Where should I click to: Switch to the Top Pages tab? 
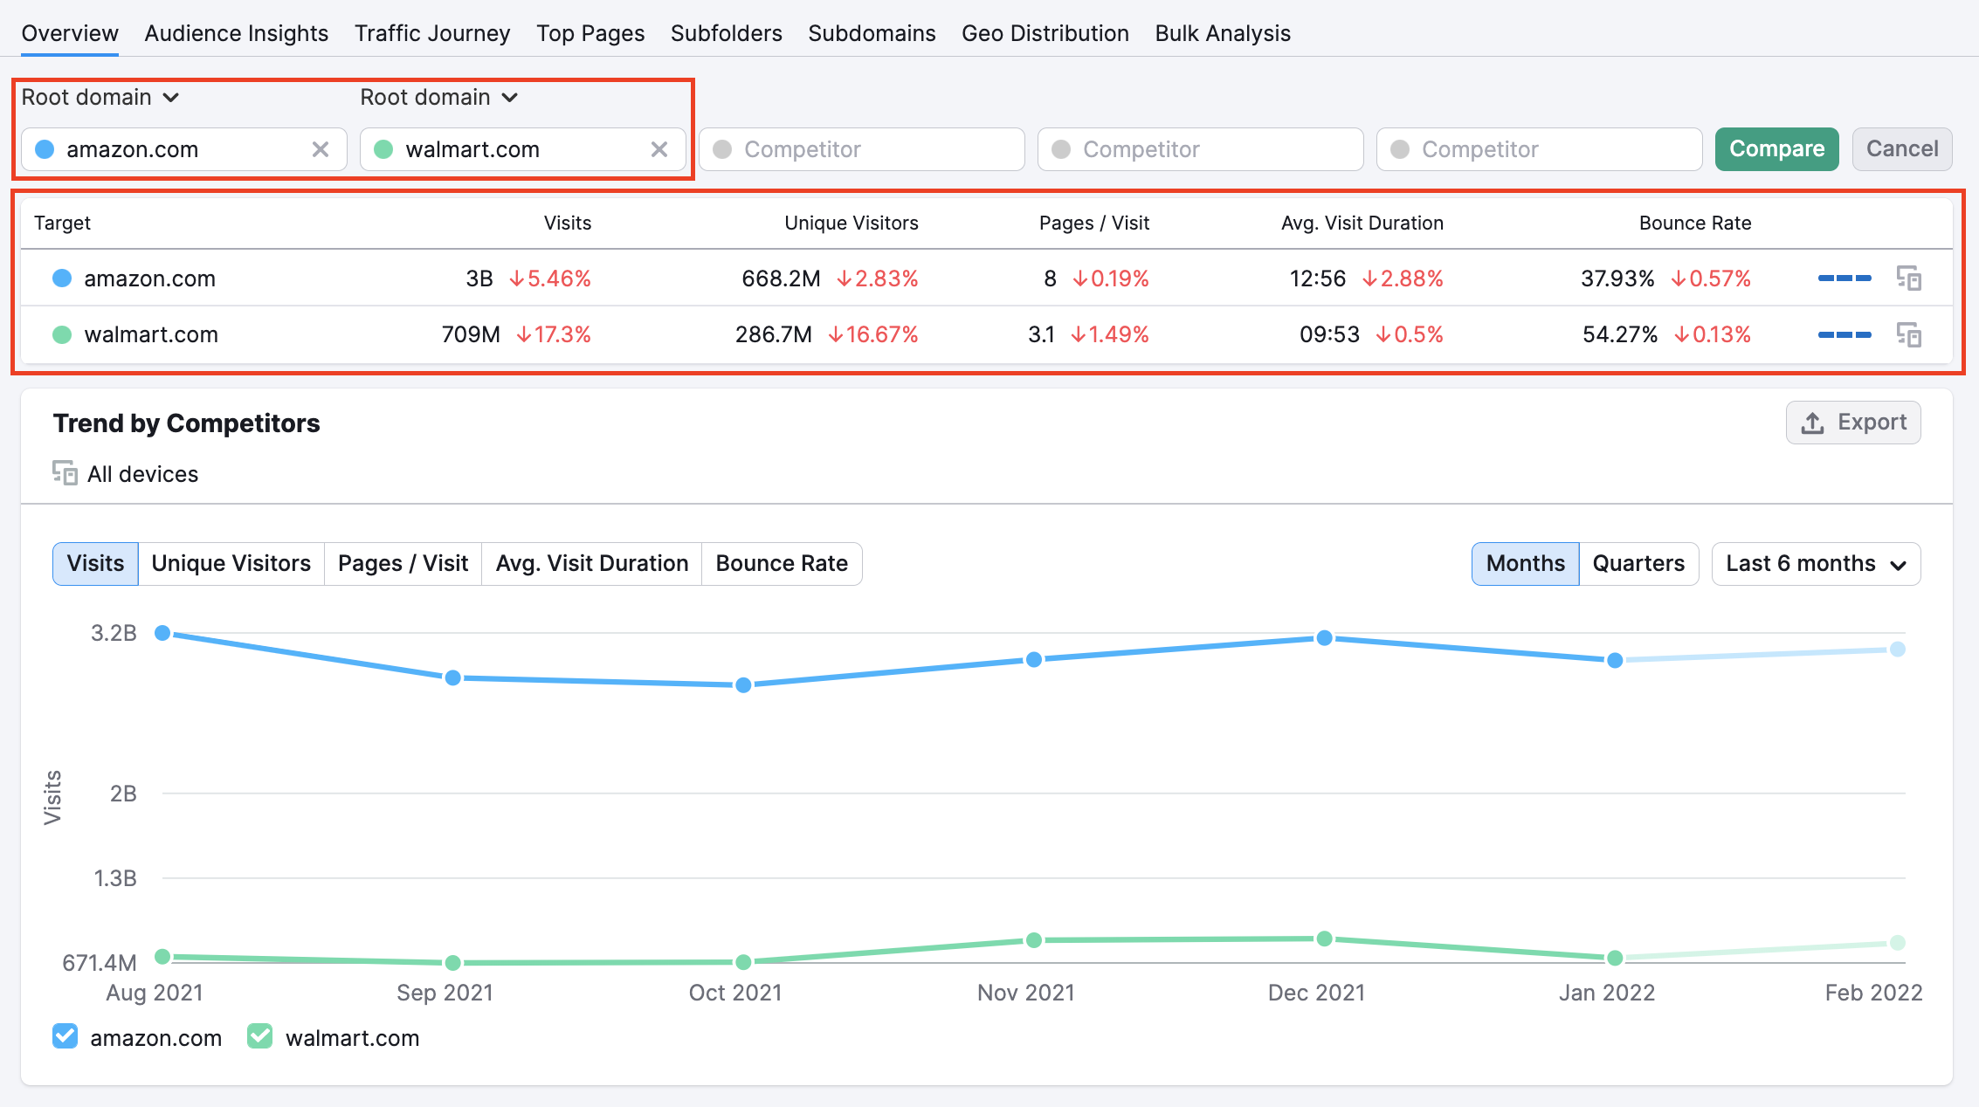pyautogui.click(x=590, y=33)
